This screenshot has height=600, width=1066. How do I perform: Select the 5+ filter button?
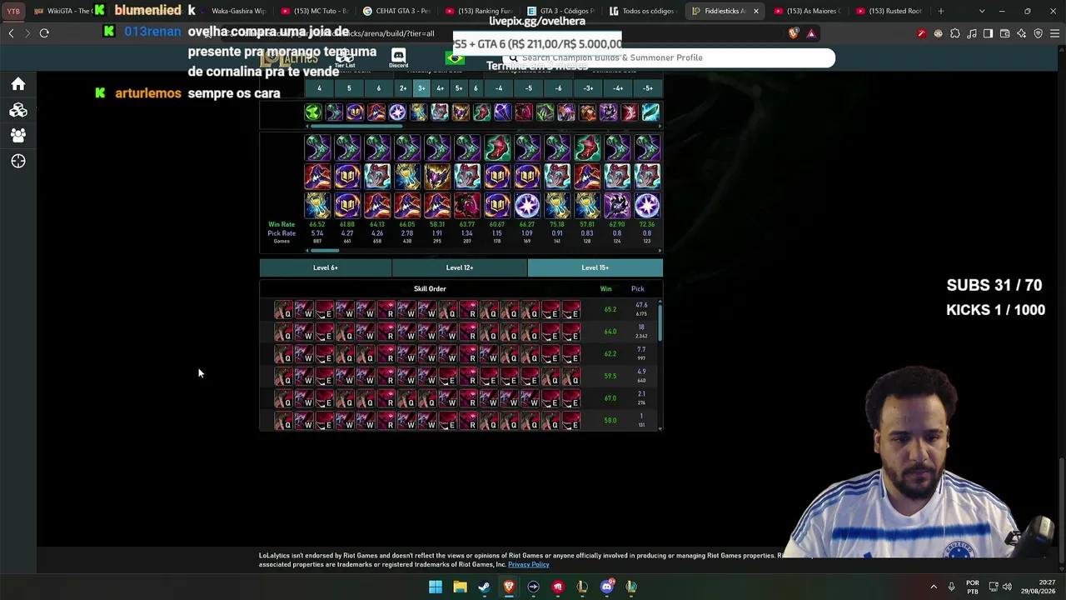(458, 88)
